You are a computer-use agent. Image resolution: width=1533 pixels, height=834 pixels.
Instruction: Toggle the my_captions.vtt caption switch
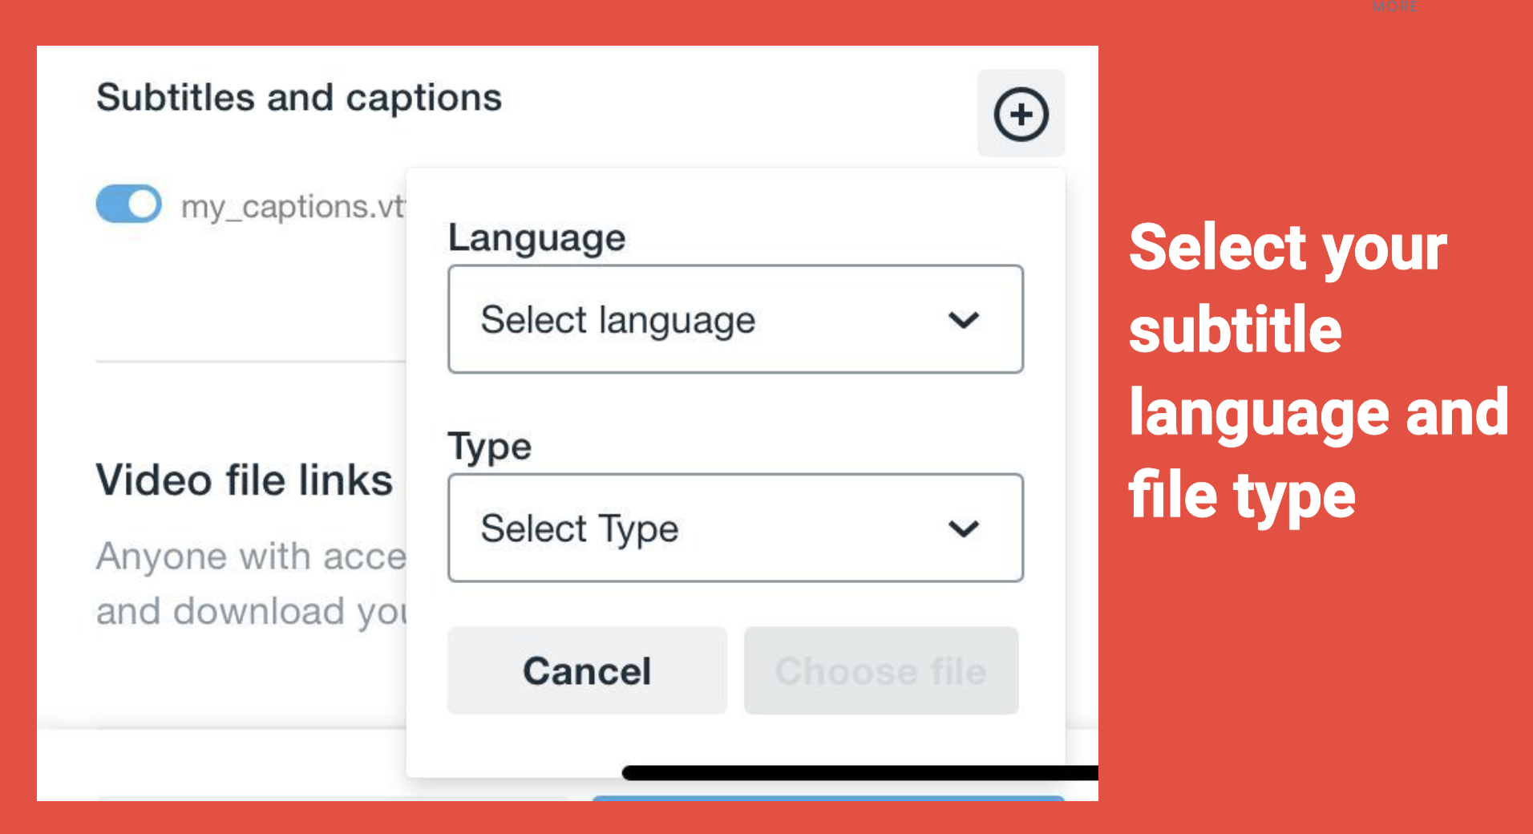[128, 204]
